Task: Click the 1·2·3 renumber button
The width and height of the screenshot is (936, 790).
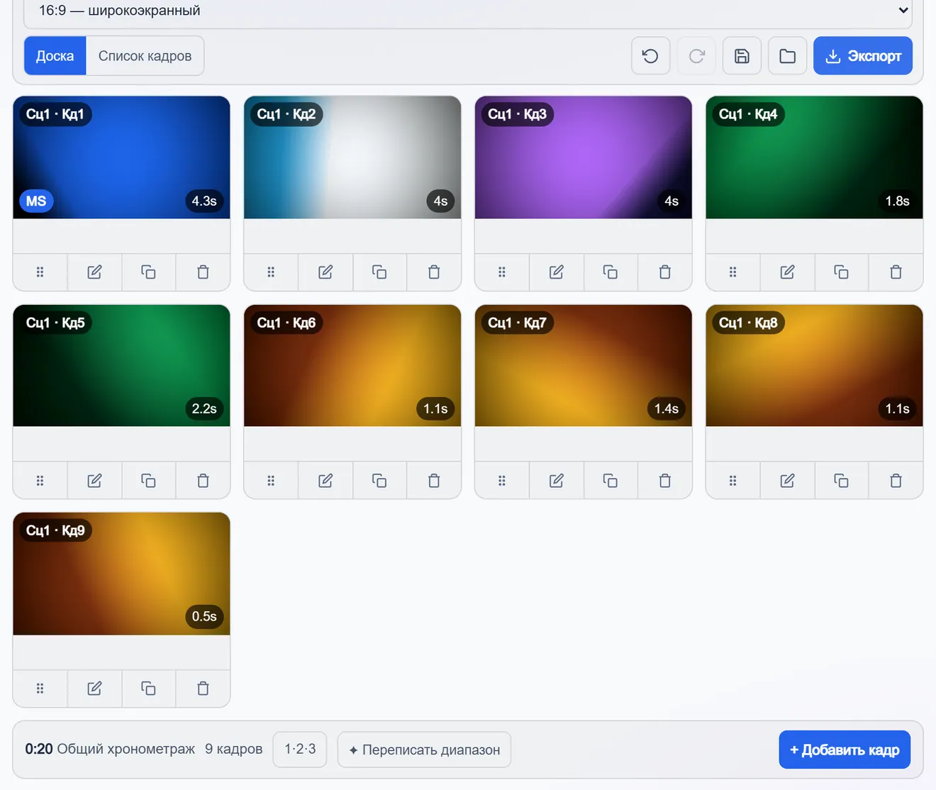Action: coord(300,750)
